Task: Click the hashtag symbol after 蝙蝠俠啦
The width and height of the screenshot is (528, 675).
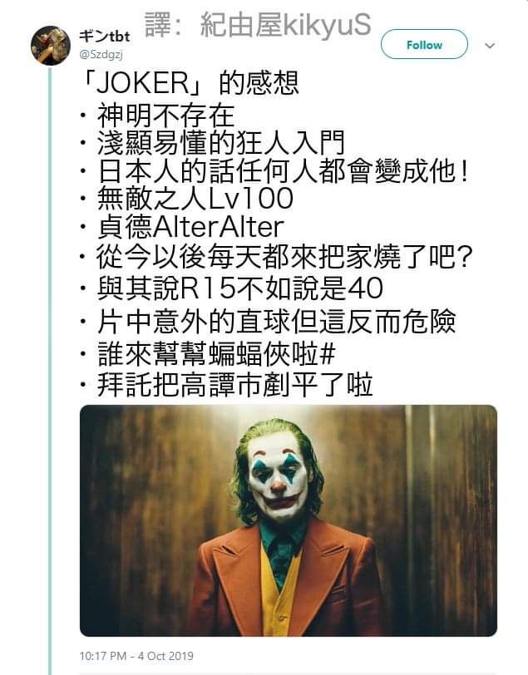Action: tap(328, 354)
